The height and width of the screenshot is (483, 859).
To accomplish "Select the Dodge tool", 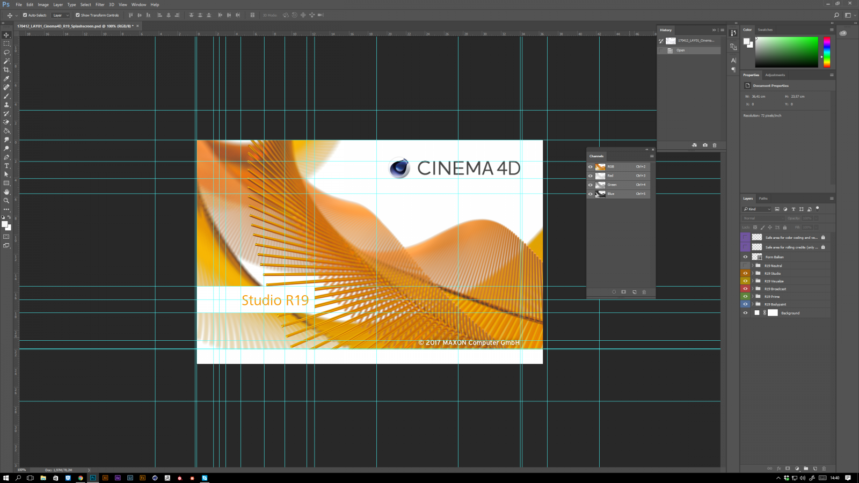I will 6,148.
